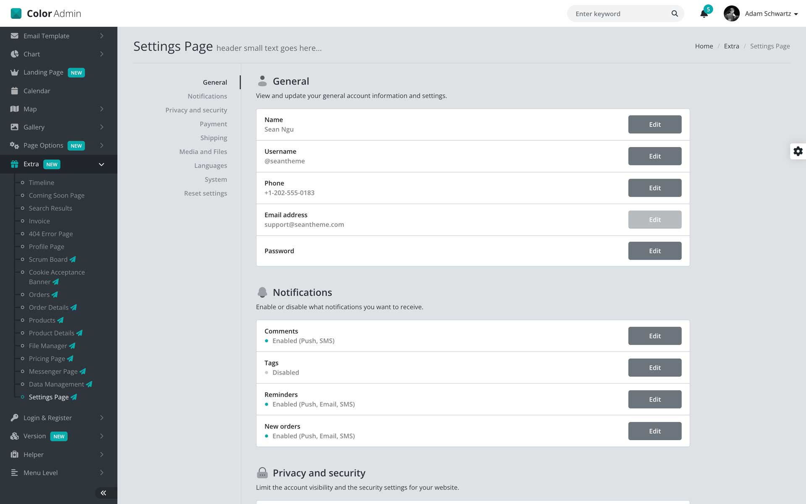Click the search magnifier icon

tap(675, 13)
